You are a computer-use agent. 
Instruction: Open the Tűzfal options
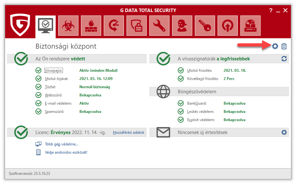pos(50,87)
